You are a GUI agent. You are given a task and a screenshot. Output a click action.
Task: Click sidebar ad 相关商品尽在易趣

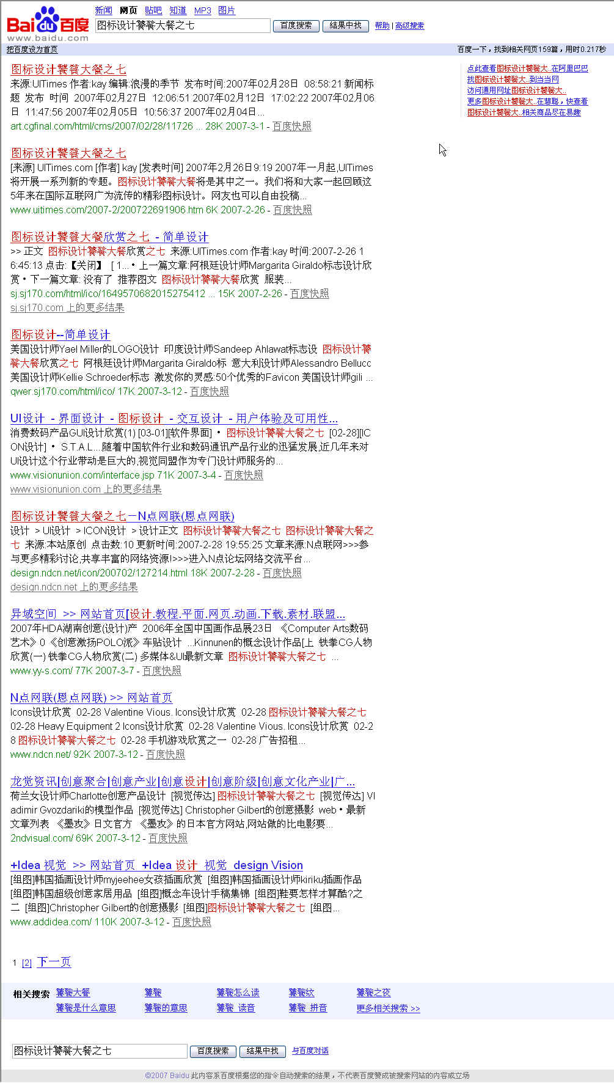pyautogui.click(x=524, y=112)
